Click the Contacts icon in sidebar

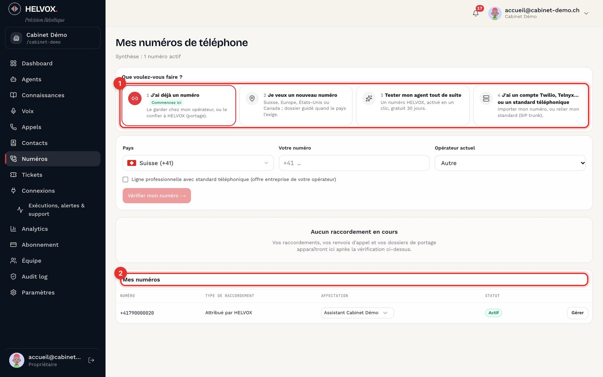pyautogui.click(x=14, y=143)
